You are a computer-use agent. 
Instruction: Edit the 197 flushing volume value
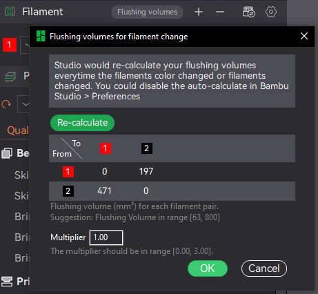(146, 172)
